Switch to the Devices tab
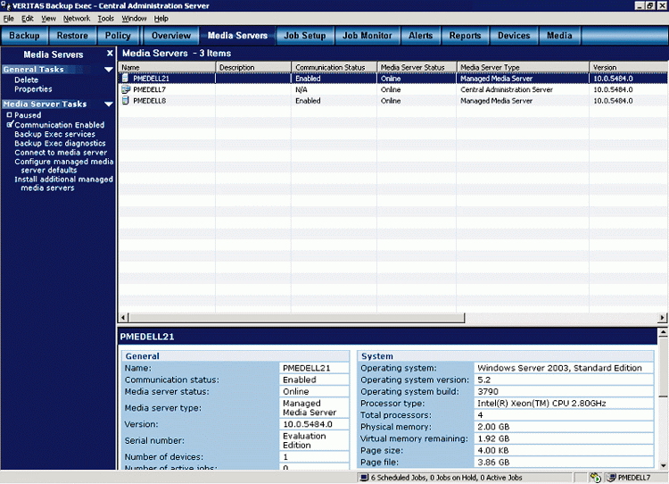The height and width of the screenshot is (484, 669). tap(514, 36)
